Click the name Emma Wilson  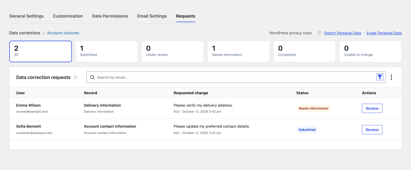pyautogui.click(x=28, y=106)
